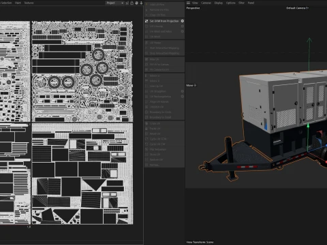The width and height of the screenshot is (327, 245).
Task: Click the Remove UV Pins icon
Action: click(x=146, y=10)
